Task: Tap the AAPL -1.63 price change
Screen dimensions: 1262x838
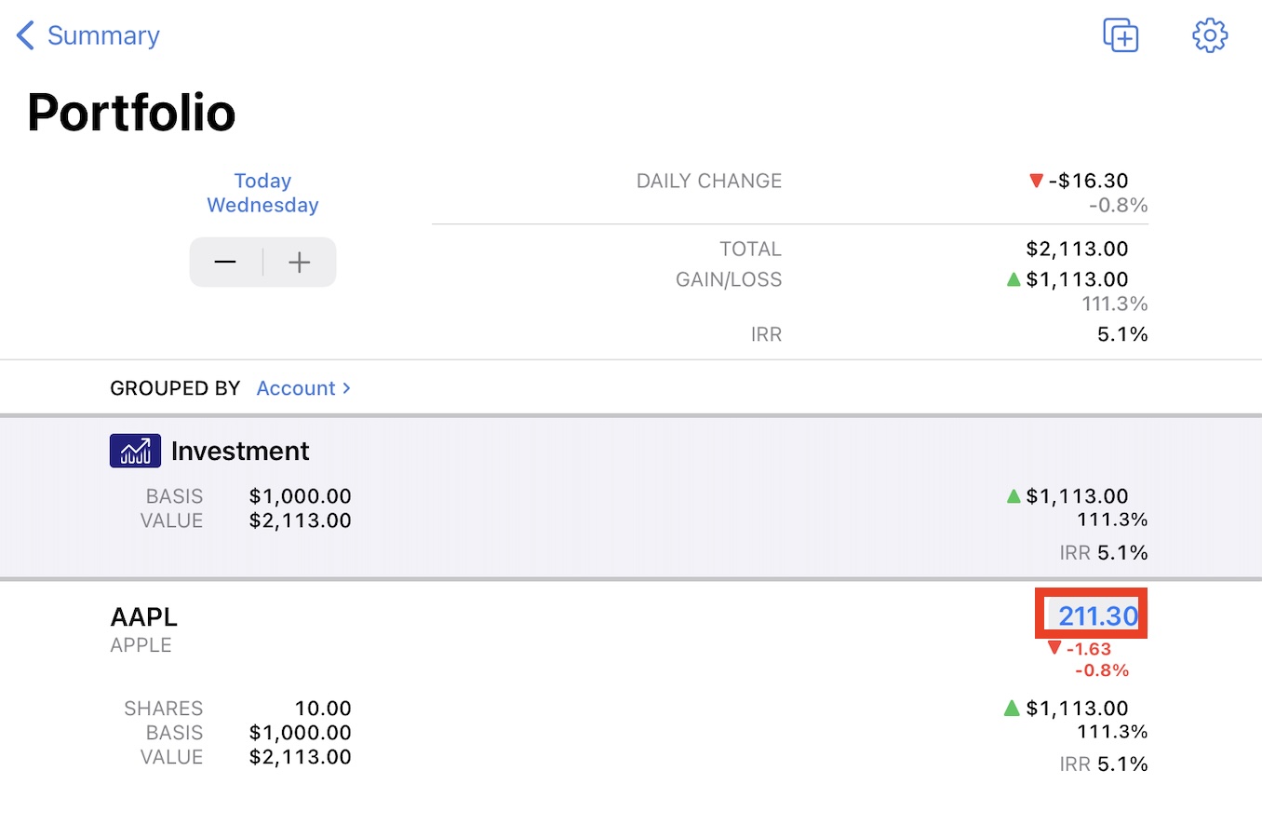Action: pyautogui.click(x=1088, y=649)
